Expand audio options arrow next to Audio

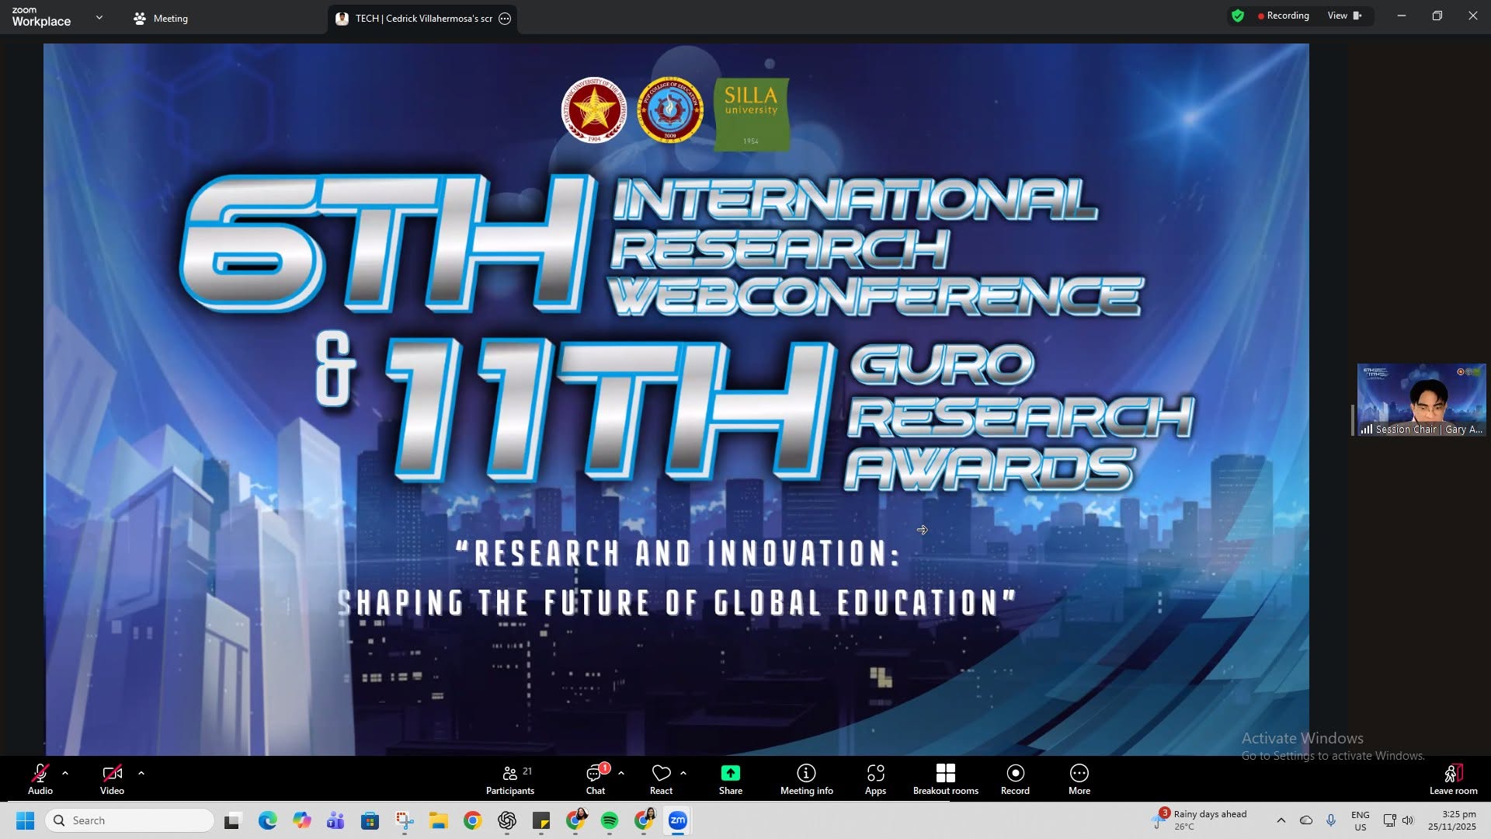click(x=65, y=773)
